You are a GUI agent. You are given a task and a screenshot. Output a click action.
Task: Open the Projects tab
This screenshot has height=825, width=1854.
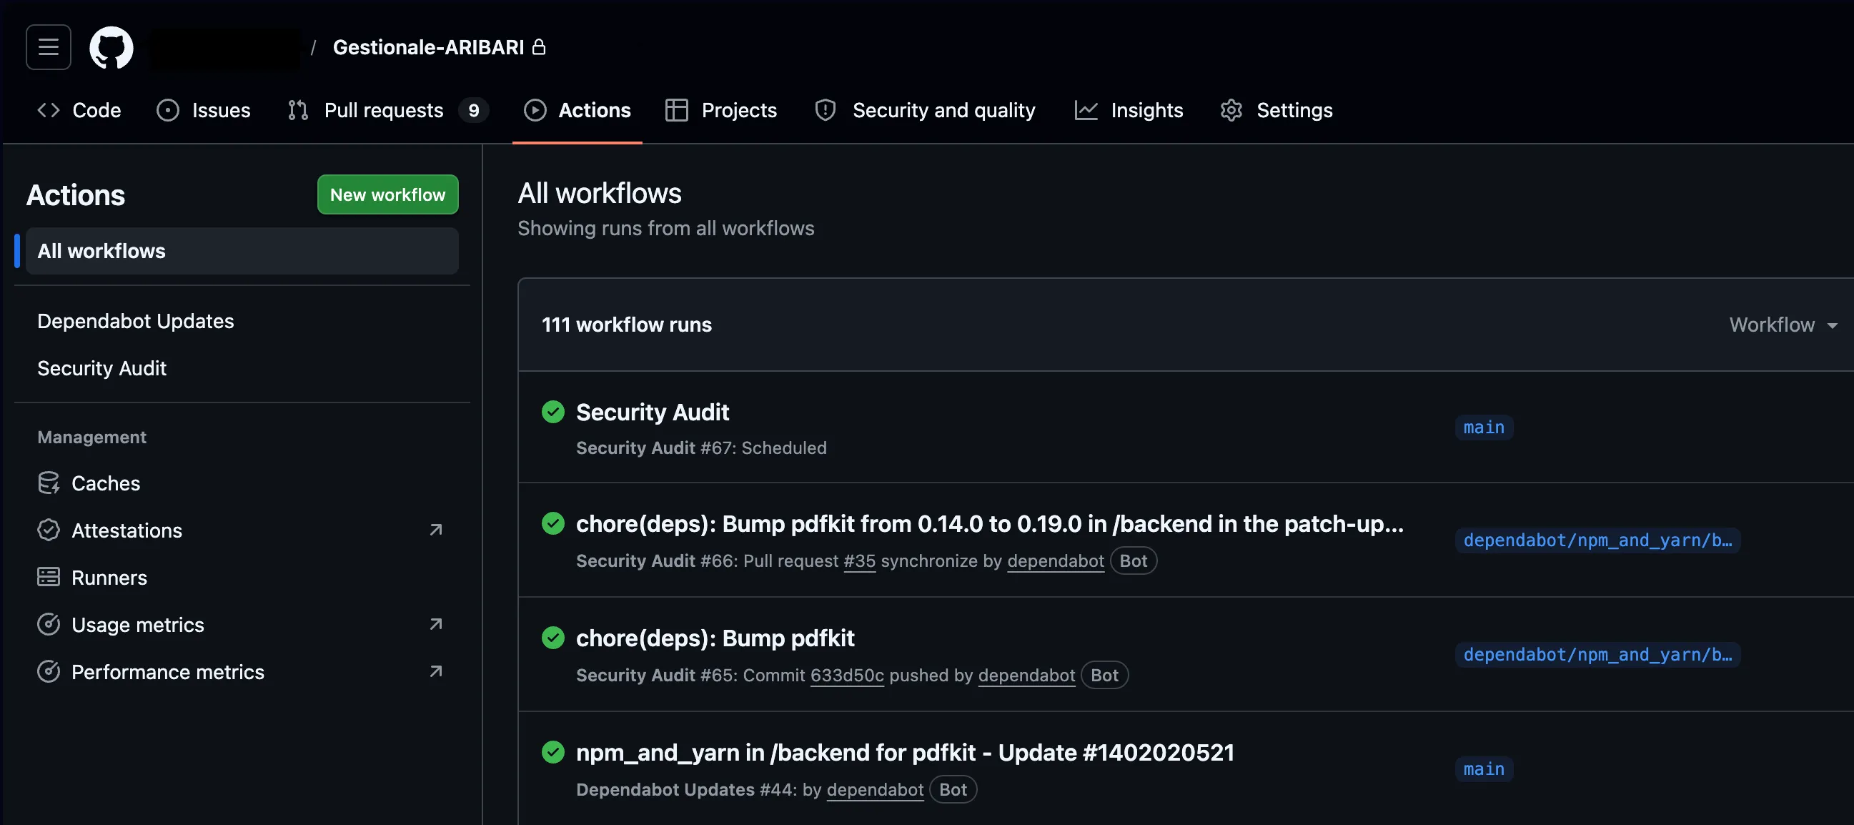click(721, 110)
